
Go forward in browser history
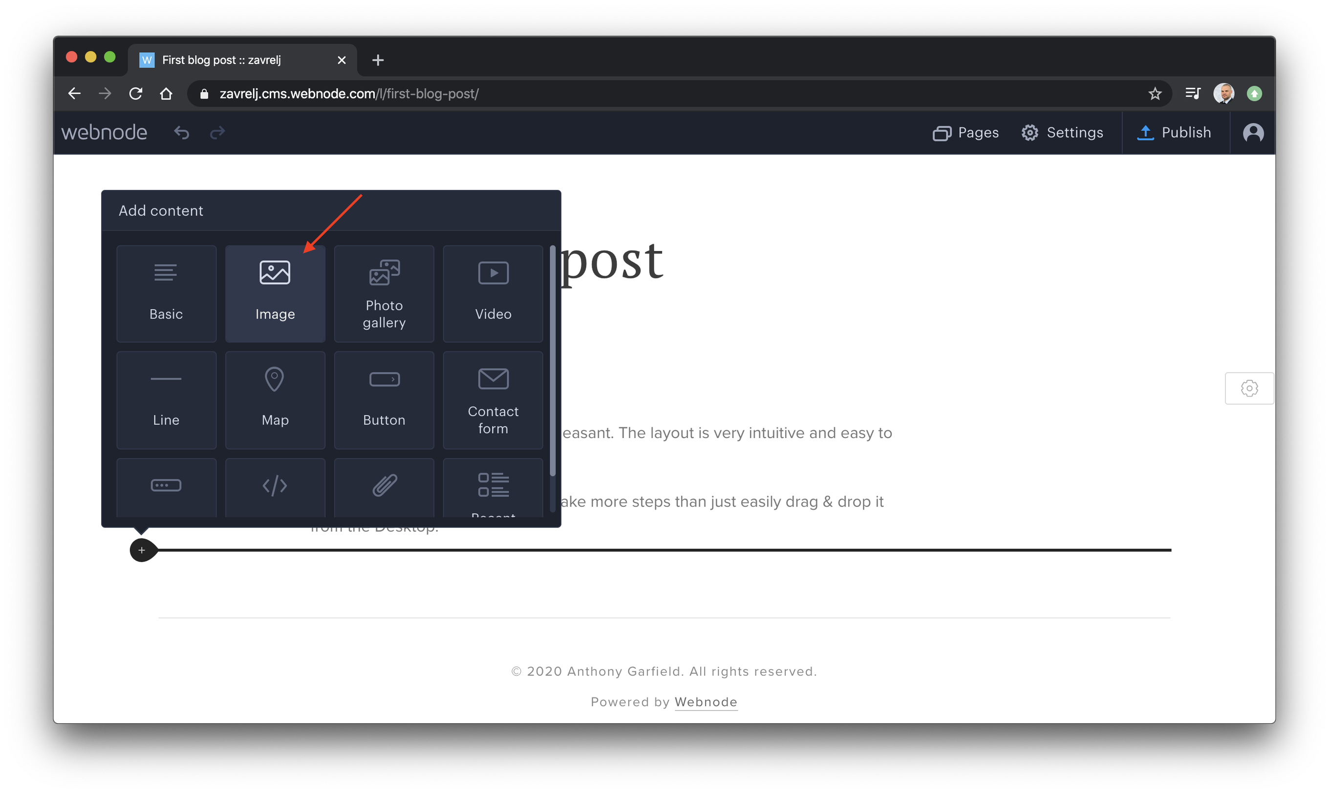pos(105,94)
